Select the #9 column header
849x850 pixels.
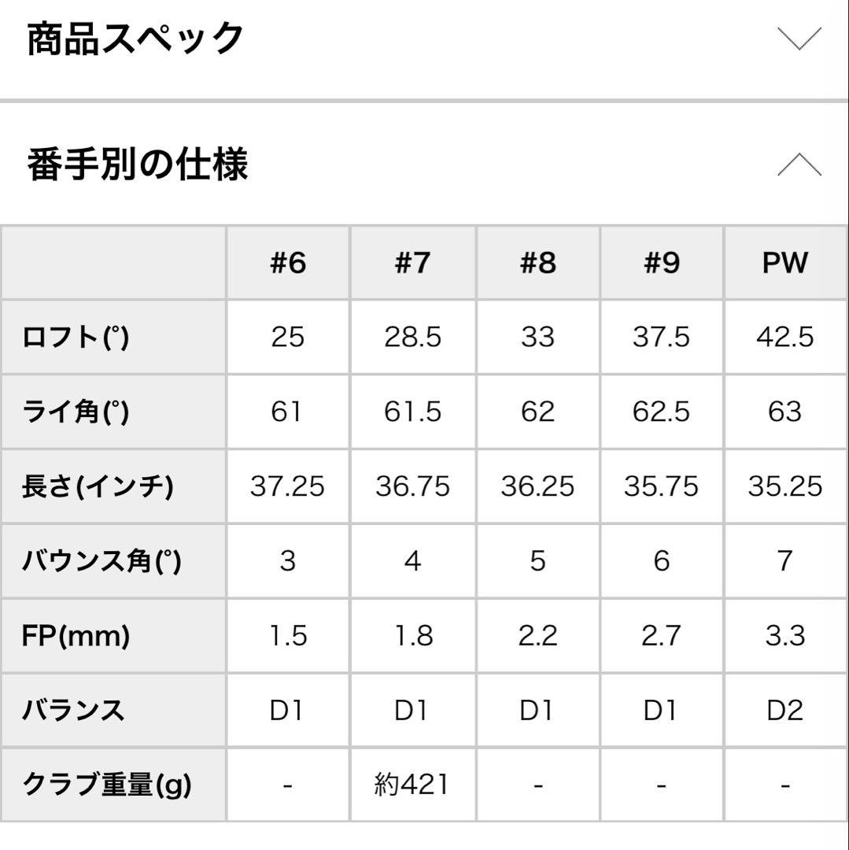click(661, 263)
